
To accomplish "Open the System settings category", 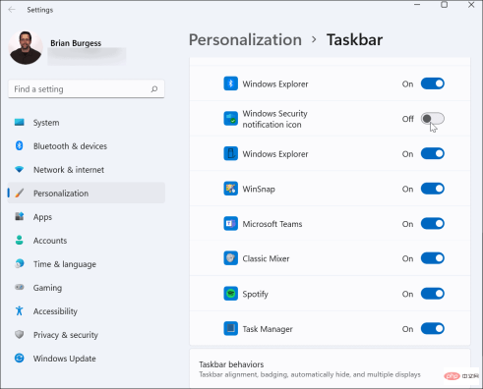I will [87, 123].
